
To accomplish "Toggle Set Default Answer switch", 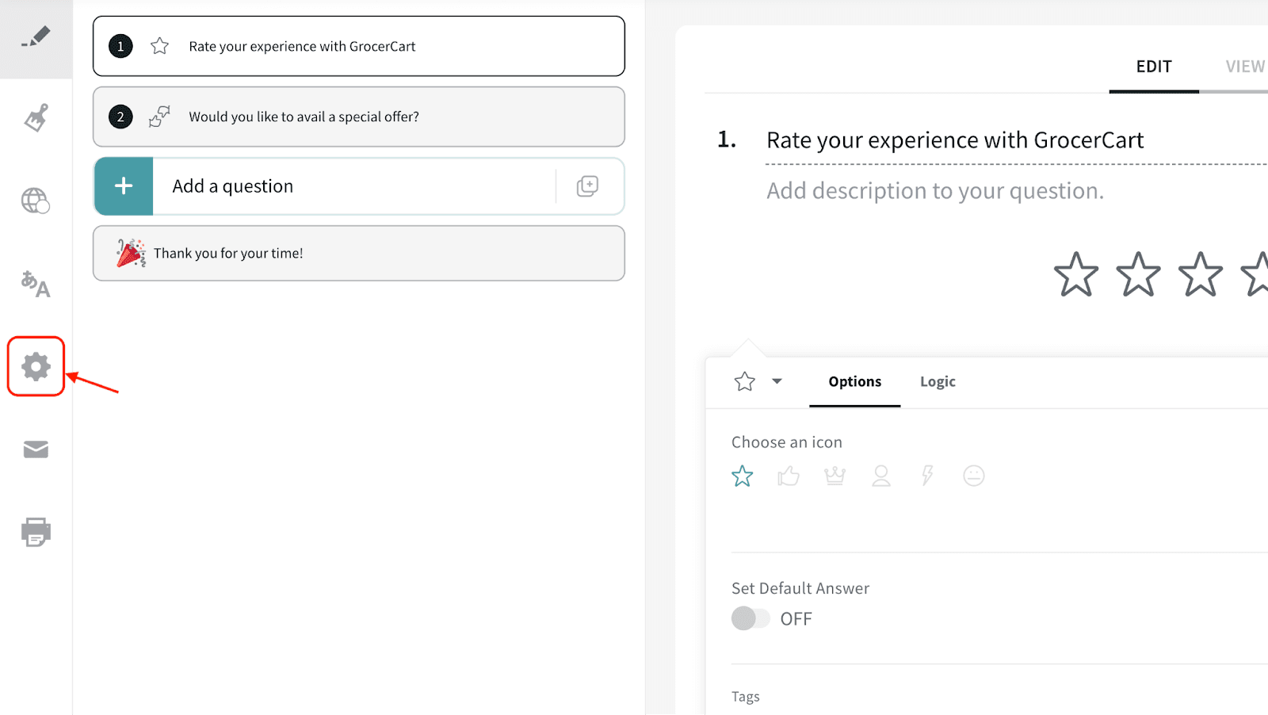I will click(750, 618).
